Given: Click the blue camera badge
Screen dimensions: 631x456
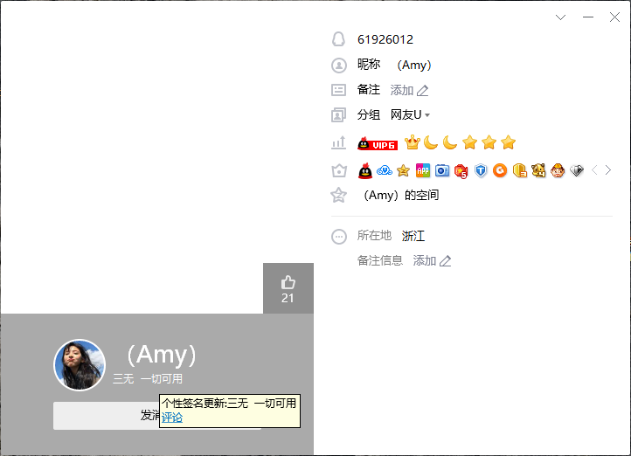Looking at the screenshot, I should click(442, 171).
